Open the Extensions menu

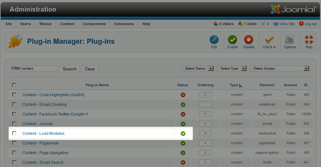(x=124, y=24)
